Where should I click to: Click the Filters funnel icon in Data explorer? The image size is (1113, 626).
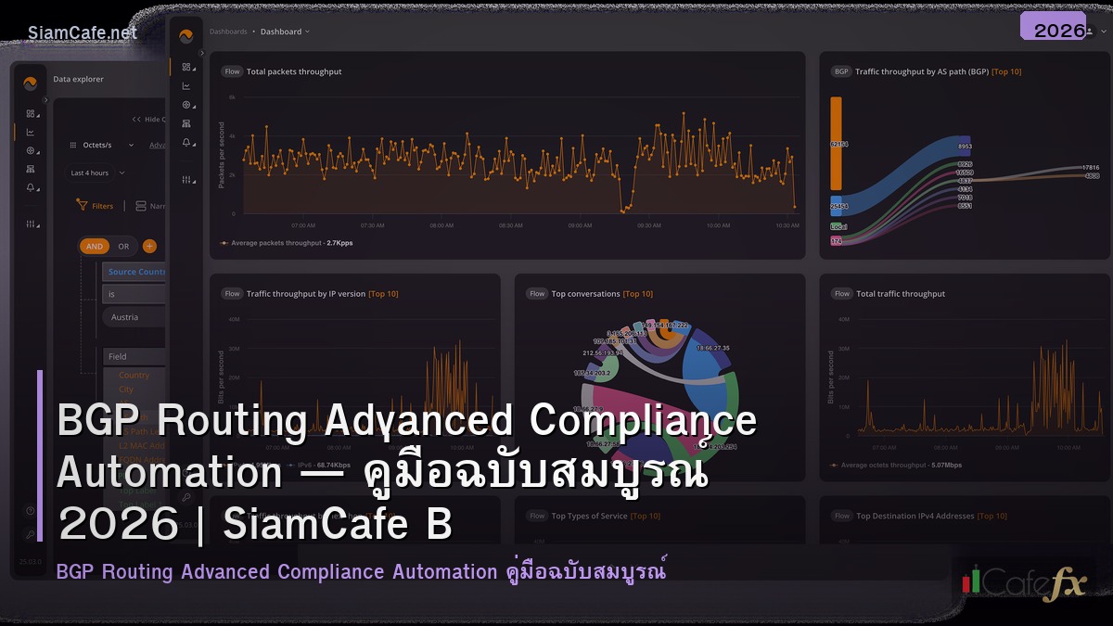[x=83, y=206]
